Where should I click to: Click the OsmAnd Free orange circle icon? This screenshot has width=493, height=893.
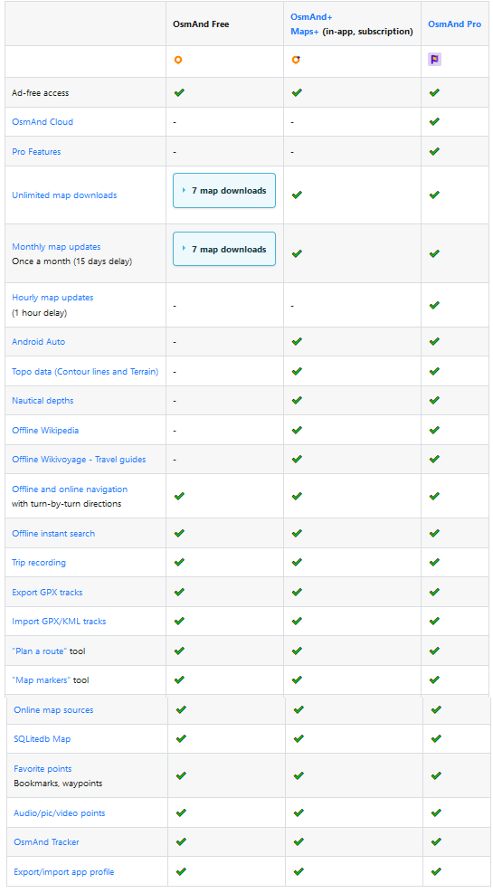click(x=178, y=60)
